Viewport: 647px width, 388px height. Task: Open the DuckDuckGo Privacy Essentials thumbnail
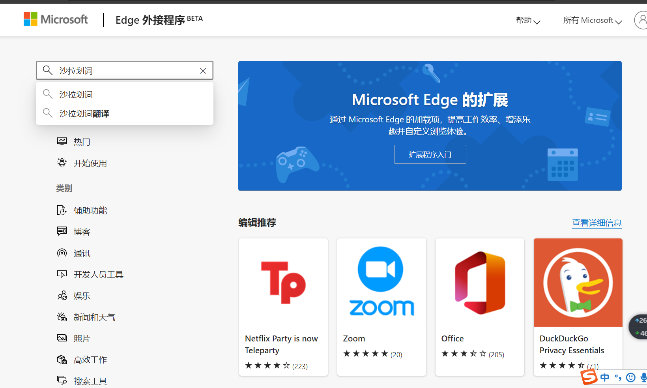pos(578,283)
